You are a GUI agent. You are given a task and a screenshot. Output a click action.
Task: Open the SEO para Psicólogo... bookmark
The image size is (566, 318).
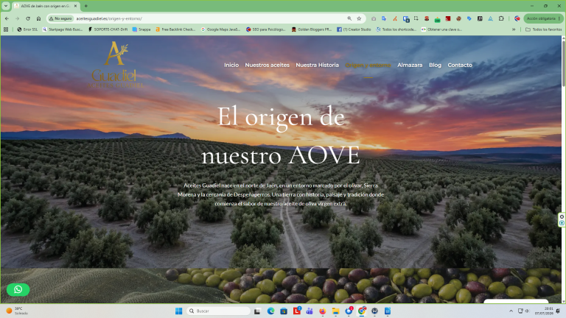265,29
